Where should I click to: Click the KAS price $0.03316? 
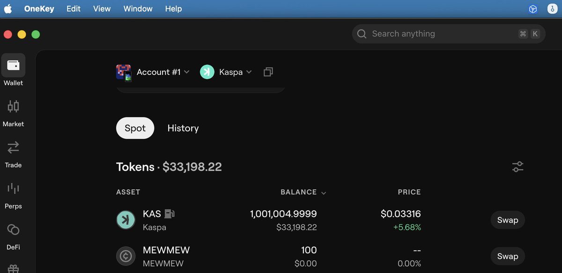401,214
